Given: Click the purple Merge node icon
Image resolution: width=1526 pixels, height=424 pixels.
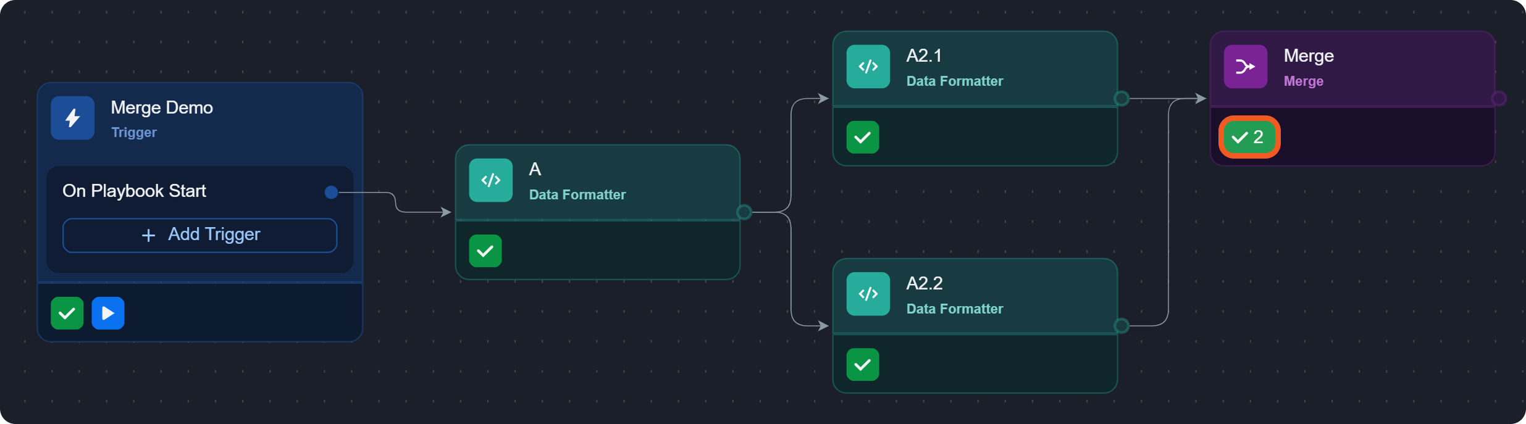Looking at the screenshot, I should tap(1245, 67).
